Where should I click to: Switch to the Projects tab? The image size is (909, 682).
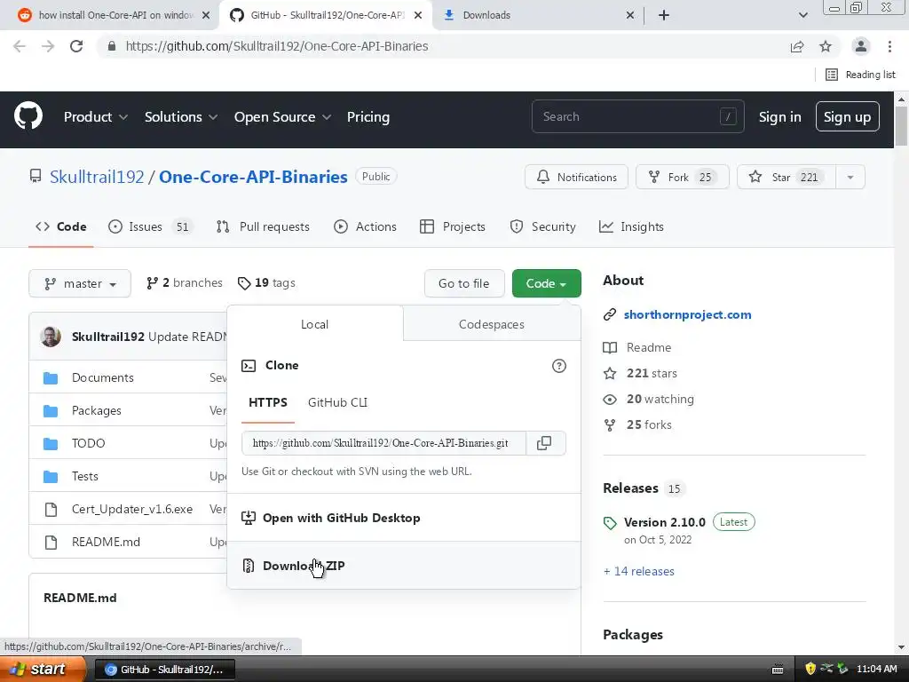click(452, 226)
